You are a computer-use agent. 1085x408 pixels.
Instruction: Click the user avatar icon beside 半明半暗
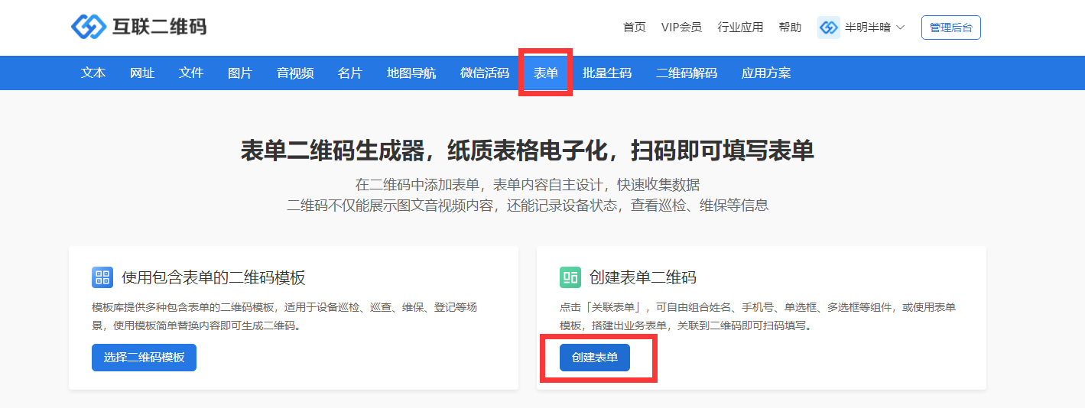click(829, 28)
